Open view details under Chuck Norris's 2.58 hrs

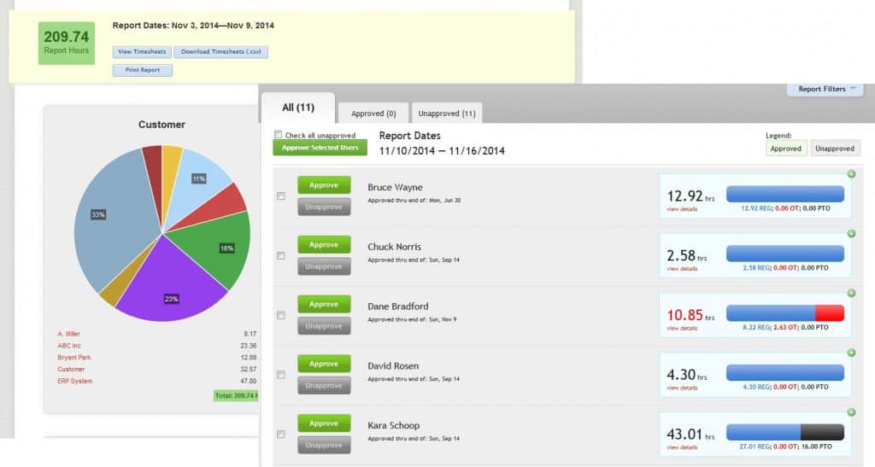pyautogui.click(x=682, y=269)
